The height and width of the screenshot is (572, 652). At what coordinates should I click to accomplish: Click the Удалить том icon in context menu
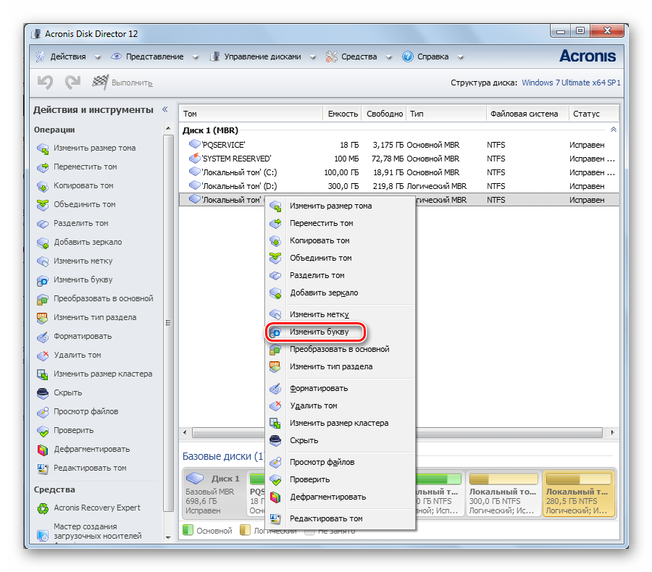coord(275,405)
